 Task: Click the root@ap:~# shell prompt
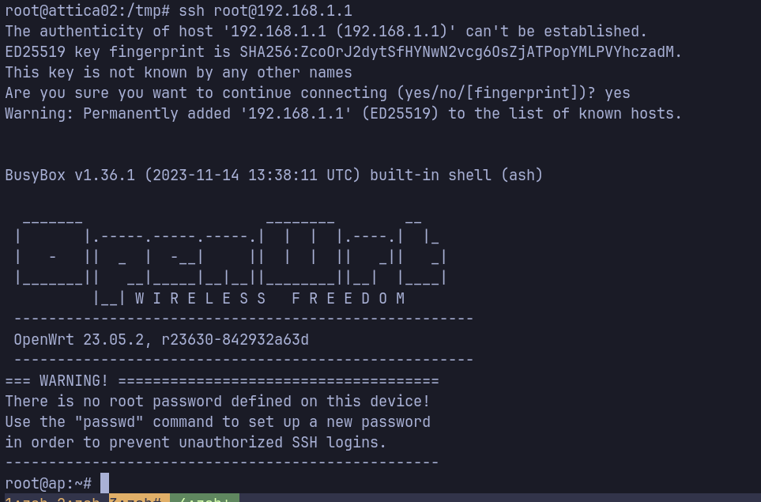48,482
